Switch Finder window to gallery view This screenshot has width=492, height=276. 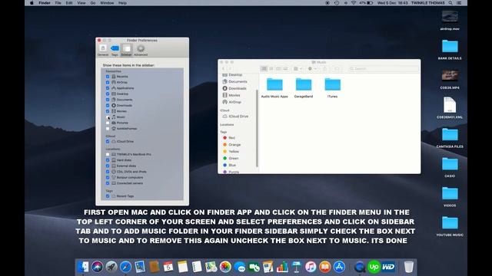coord(285,68)
